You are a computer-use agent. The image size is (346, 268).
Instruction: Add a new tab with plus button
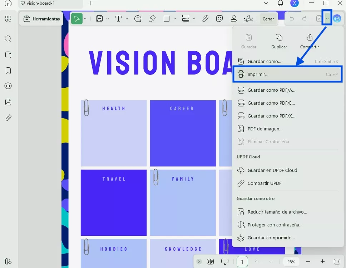point(90,3)
